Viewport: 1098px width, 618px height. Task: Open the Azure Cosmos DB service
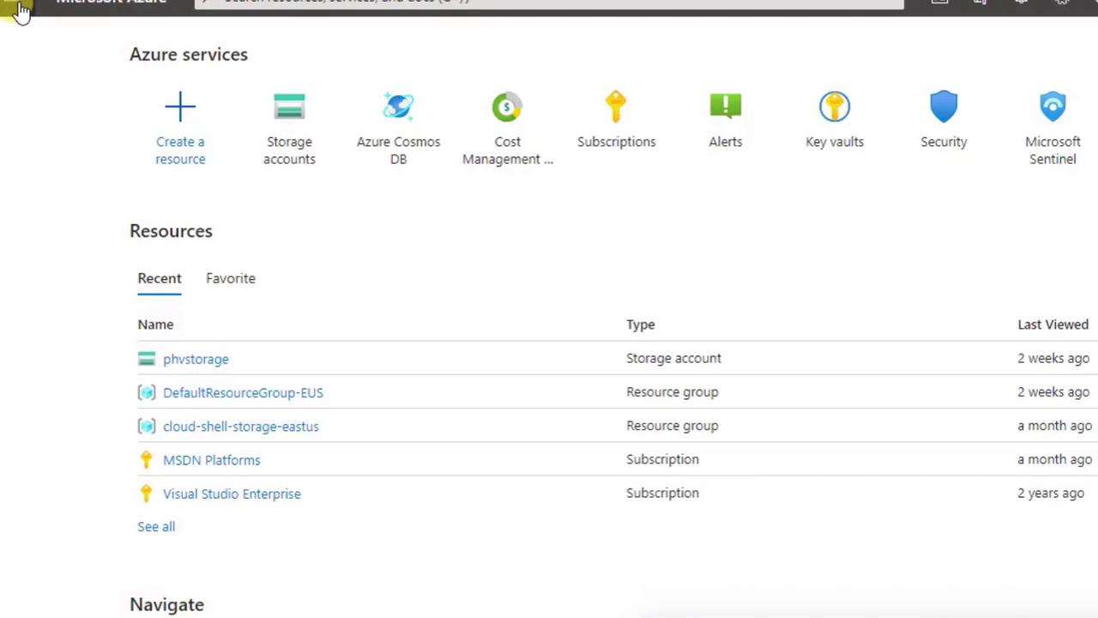pyautogui.click(x=398, y=129)
